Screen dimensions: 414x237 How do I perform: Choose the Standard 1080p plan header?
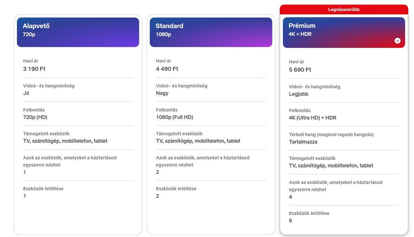(x=211, y=32)
